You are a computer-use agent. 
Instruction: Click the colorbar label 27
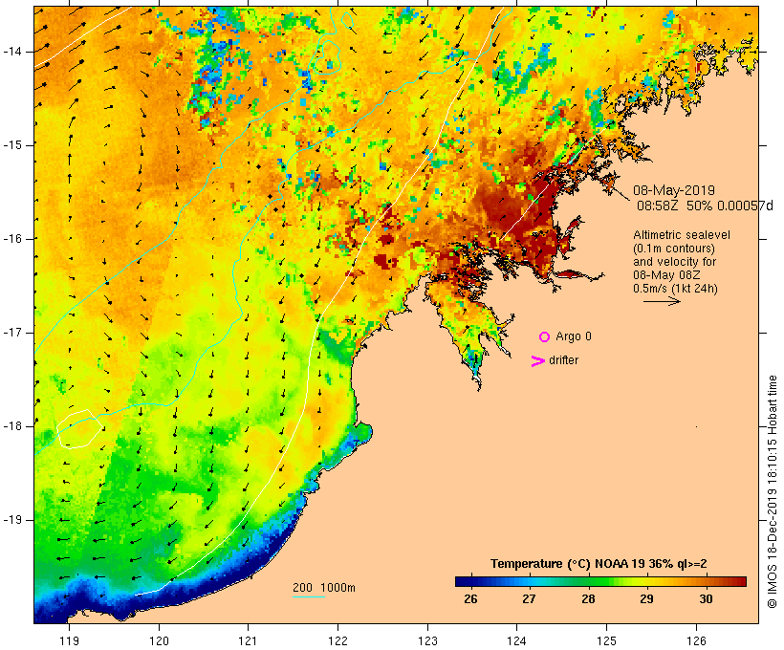[x=529, y=598]
